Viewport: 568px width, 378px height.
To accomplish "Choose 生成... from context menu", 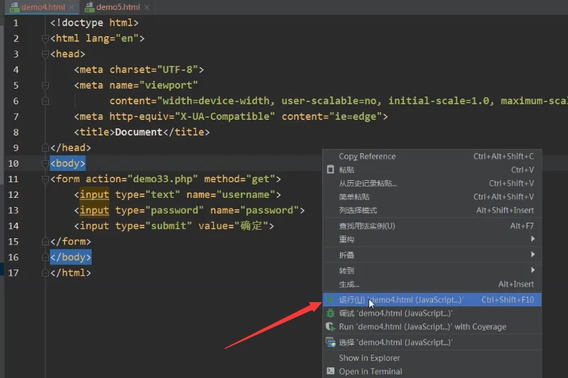I will (432, 284).
